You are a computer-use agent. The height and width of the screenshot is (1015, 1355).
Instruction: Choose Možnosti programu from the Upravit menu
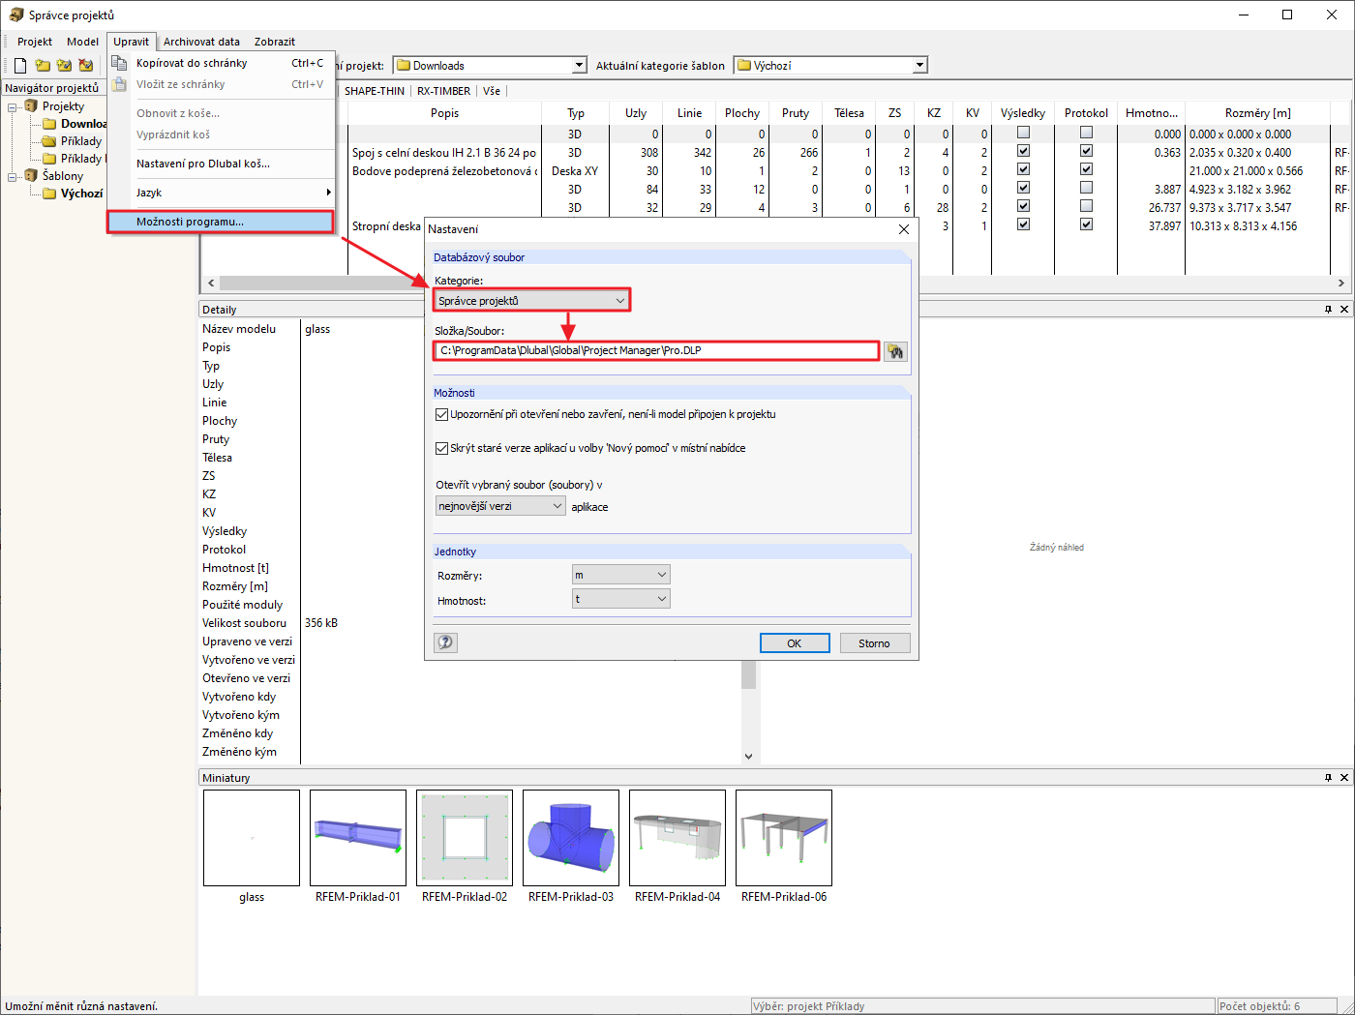[222, 222]
